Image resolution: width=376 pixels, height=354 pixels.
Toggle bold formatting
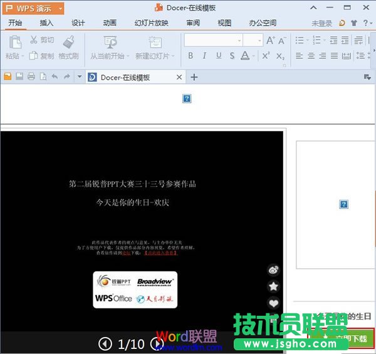tap(191, 56)
